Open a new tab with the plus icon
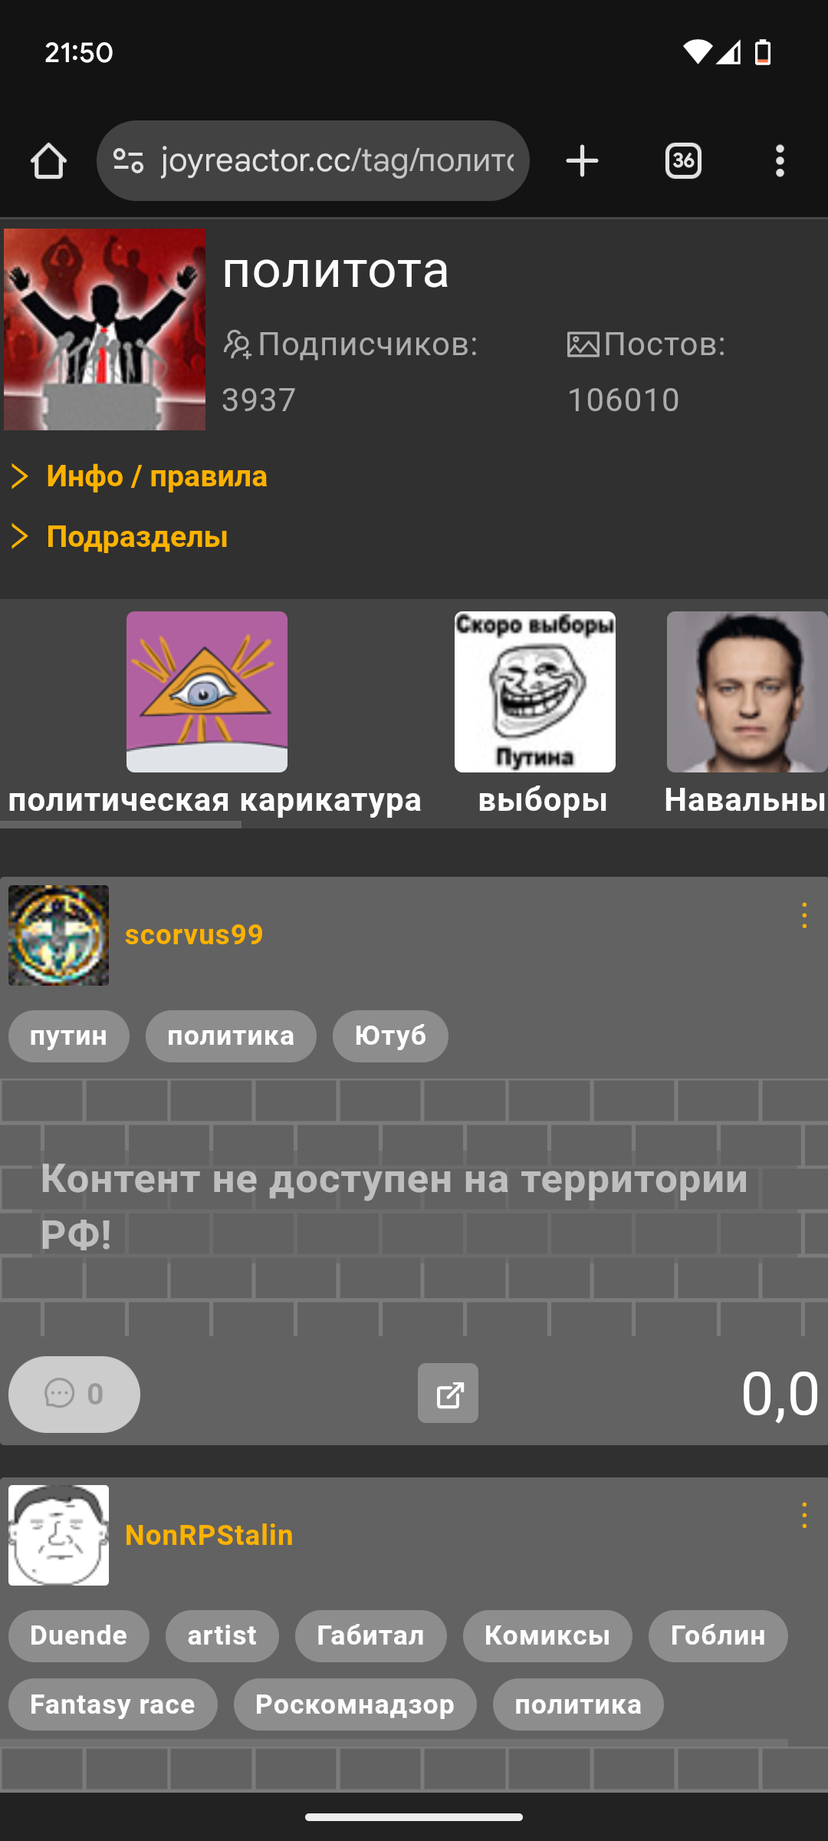 click(582, 161)
